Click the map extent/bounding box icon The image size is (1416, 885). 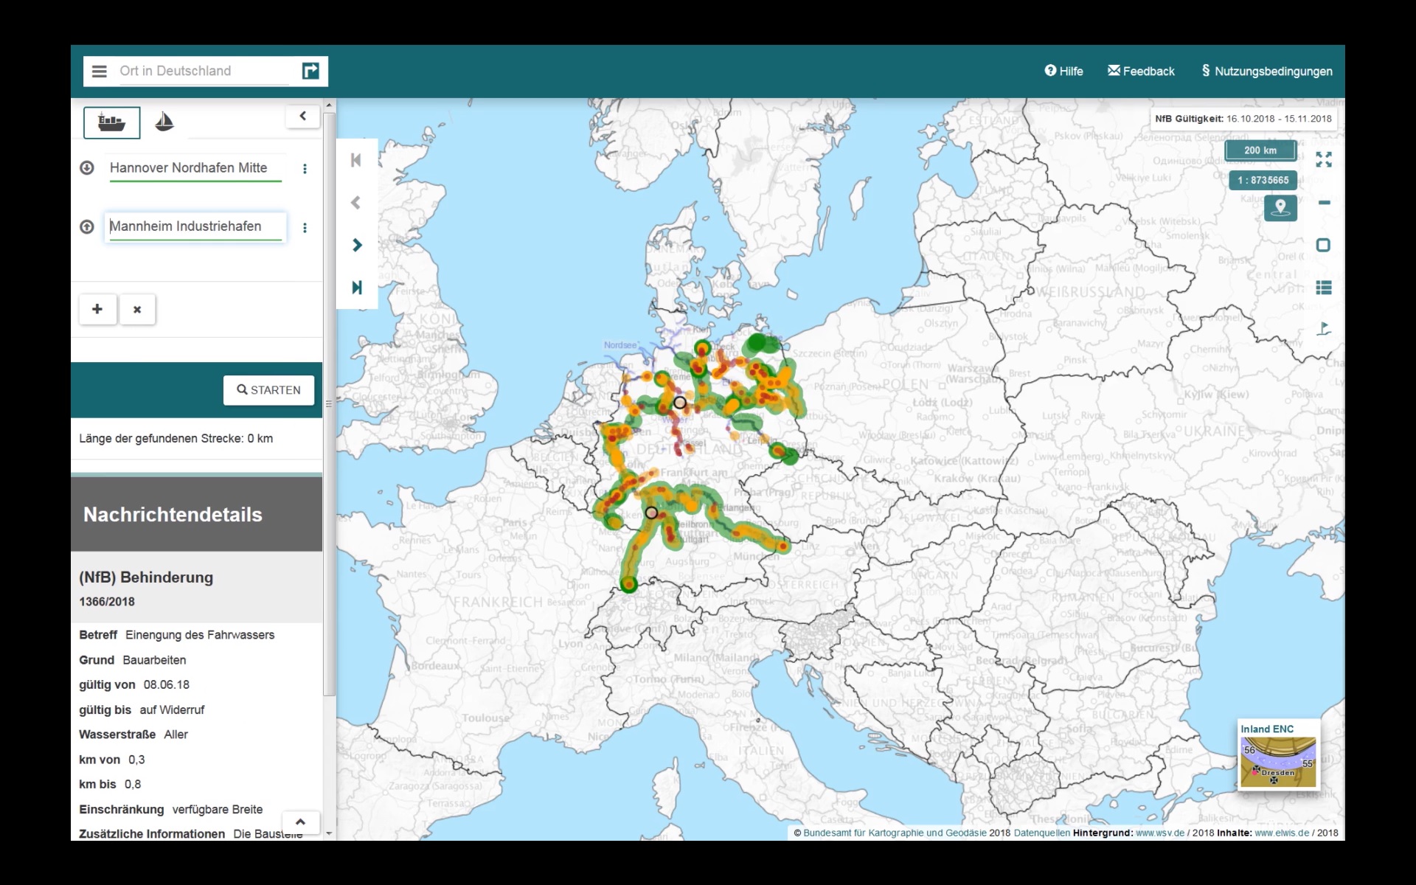(1323, 246)
